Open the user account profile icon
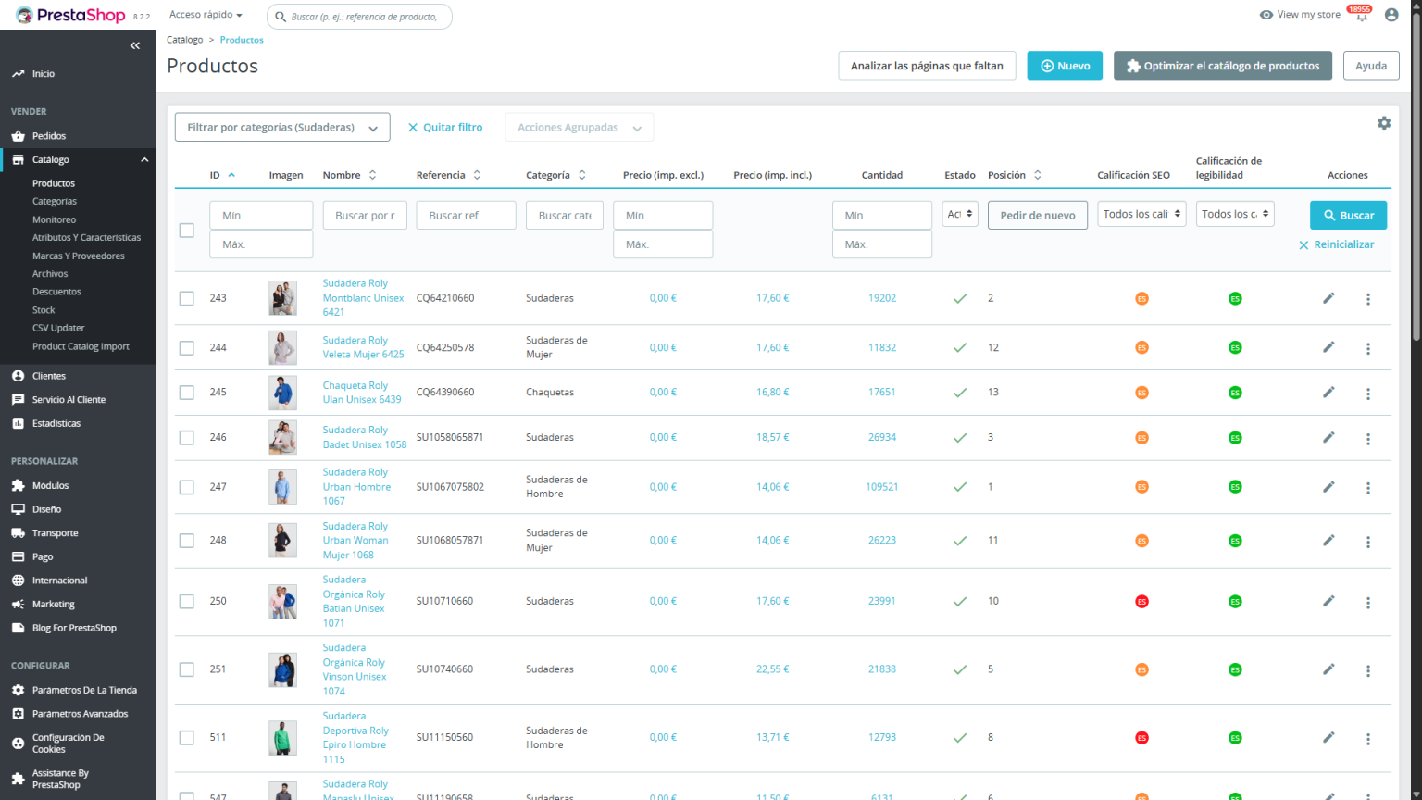1422x800 pixels. (1391, 15)
